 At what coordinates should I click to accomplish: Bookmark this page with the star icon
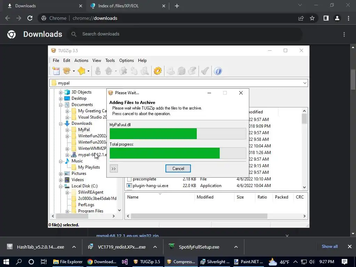point(312,18)
